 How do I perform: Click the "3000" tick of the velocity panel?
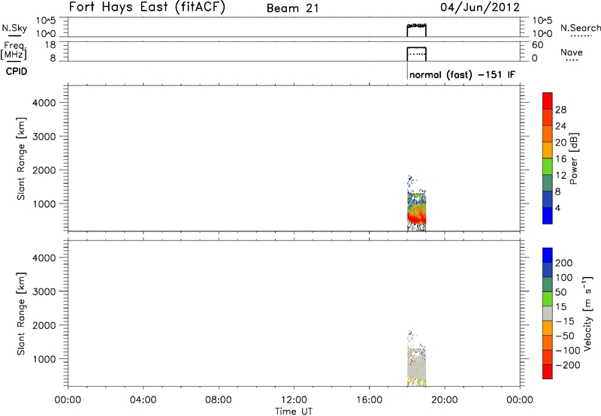pos(44,291)
